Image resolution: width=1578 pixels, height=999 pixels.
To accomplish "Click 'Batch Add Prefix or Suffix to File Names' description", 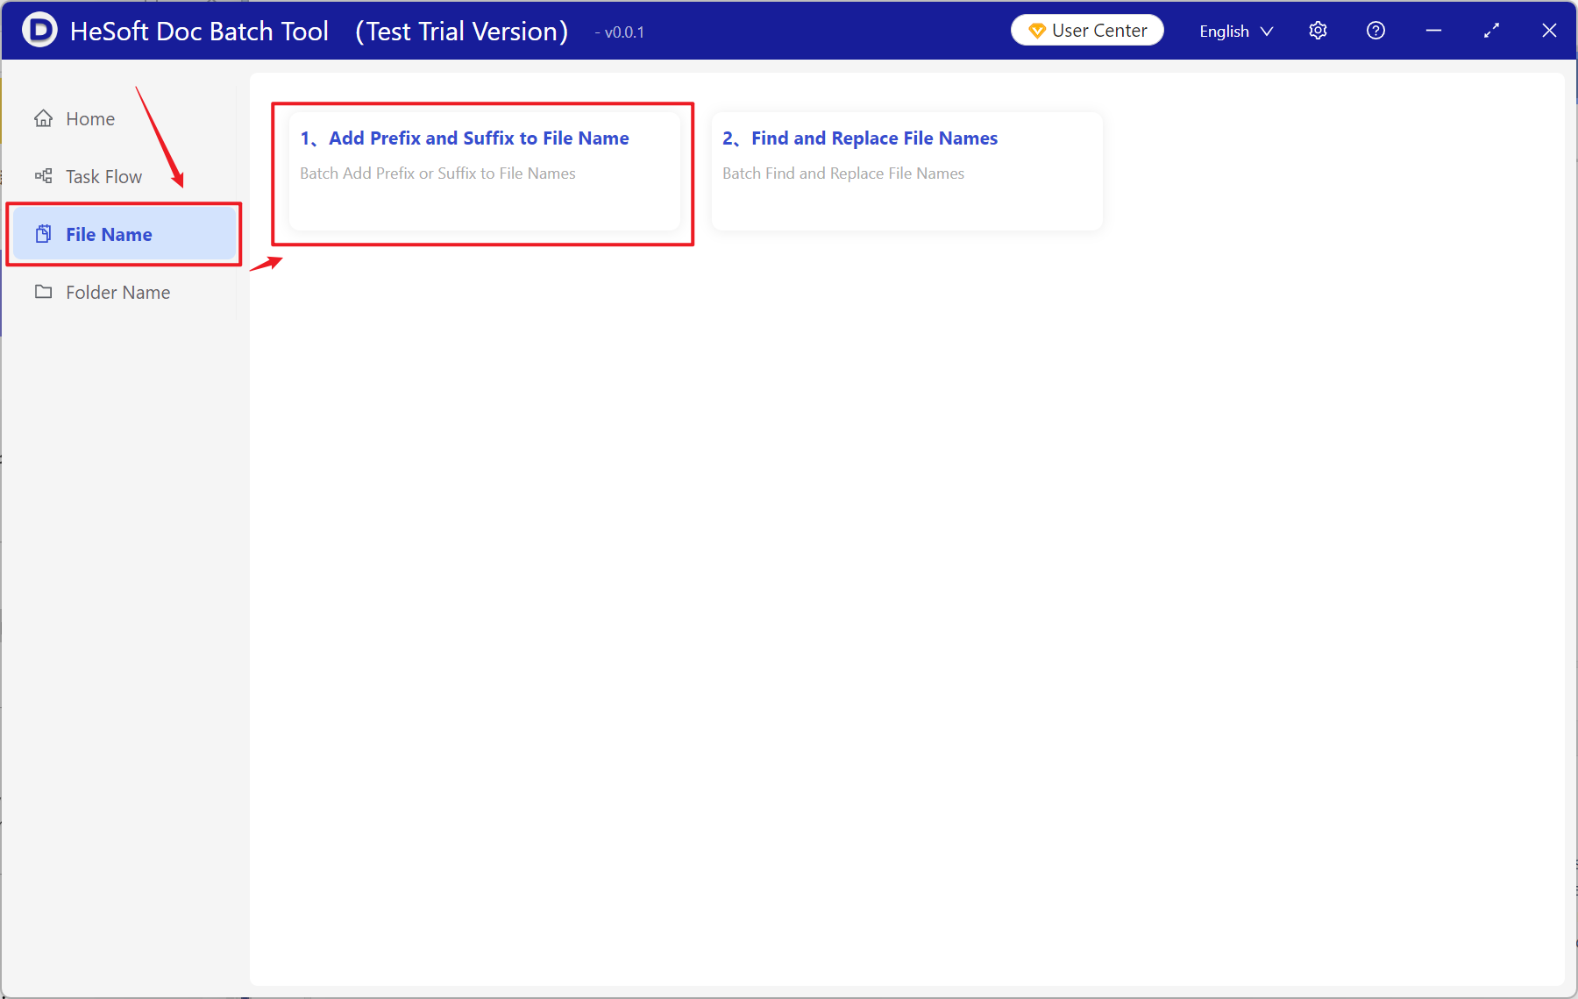I will coord(437,174).
